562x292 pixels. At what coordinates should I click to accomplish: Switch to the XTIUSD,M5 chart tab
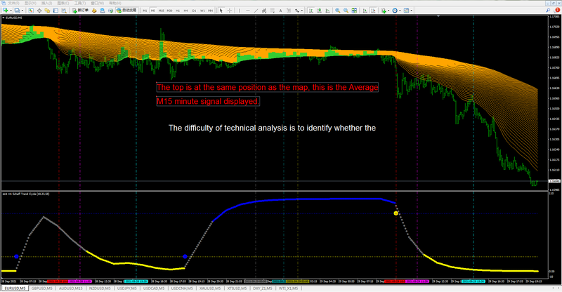pyautogui.click(x=237, y=288)
